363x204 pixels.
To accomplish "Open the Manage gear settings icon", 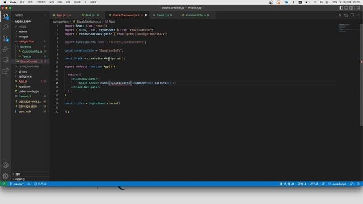I will (x=6, y=176).
